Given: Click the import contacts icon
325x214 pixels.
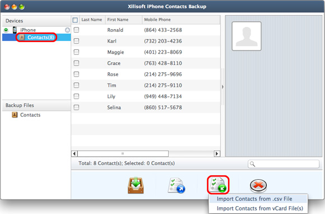Looking at the screenshot, I should [218, 185].
